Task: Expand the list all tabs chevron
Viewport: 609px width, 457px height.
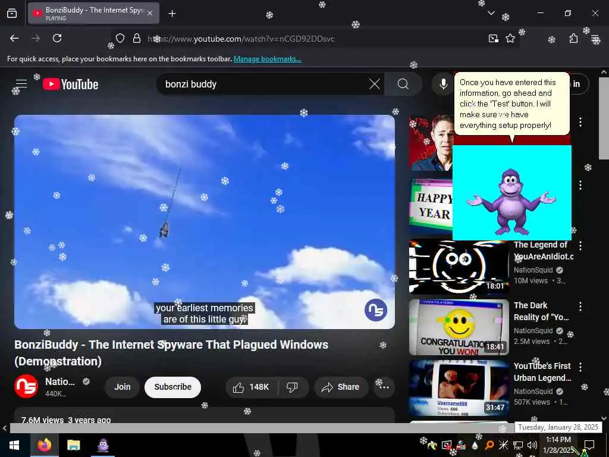Action: pyautogui.click(x=491, y=13)
